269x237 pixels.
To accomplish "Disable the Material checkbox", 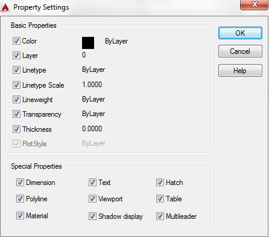I will coord(20,216).
